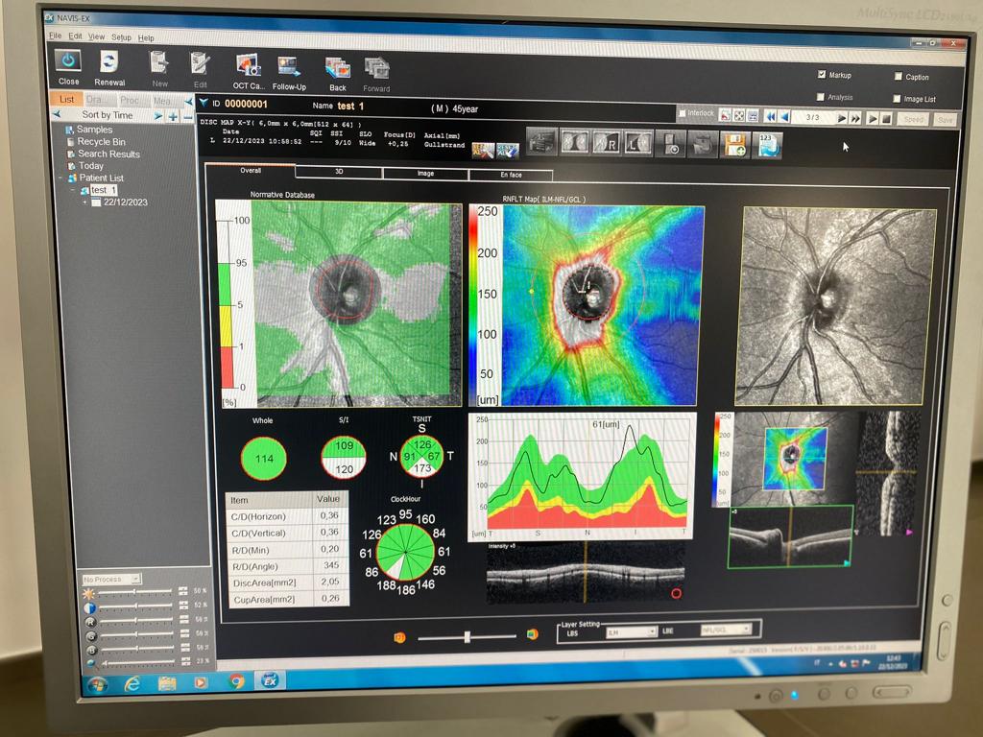The height and width of the screenshot is (737, 983).
Task: Enable the Caption checkbox
Action: click(898, 77)
